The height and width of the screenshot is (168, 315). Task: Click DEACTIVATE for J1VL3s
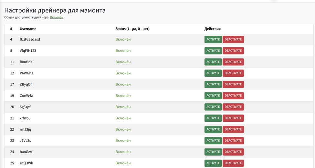[233, 140]
